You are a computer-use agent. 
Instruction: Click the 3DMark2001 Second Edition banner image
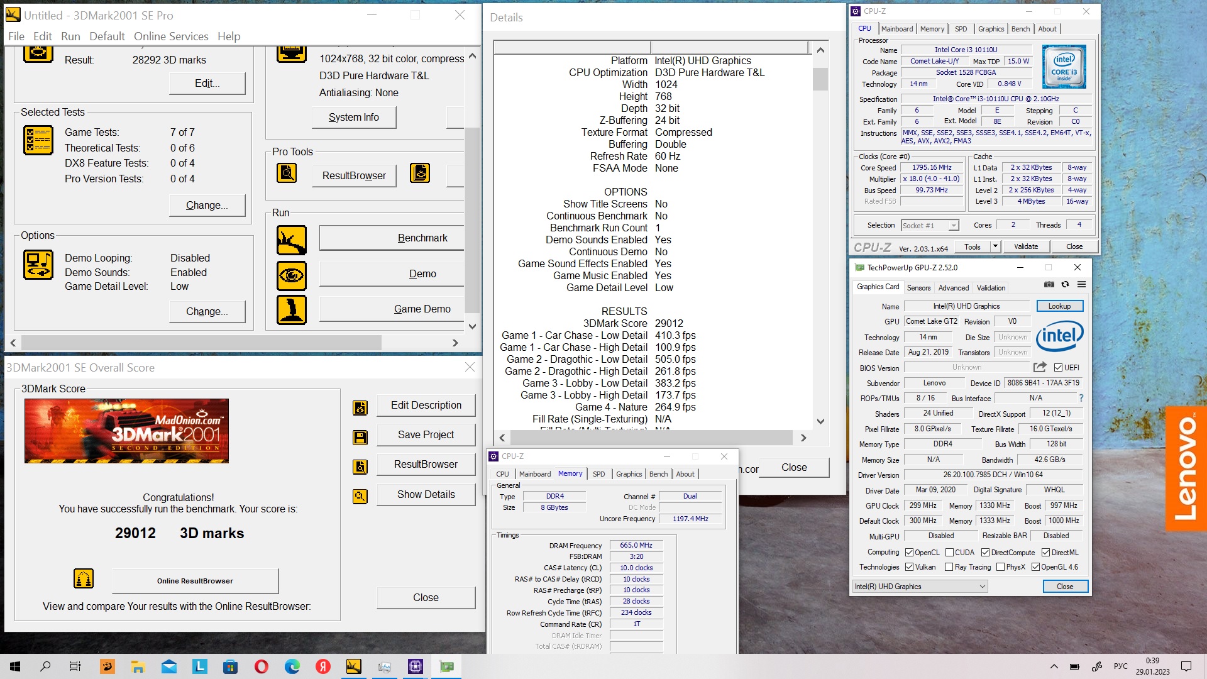coord(126,431)
